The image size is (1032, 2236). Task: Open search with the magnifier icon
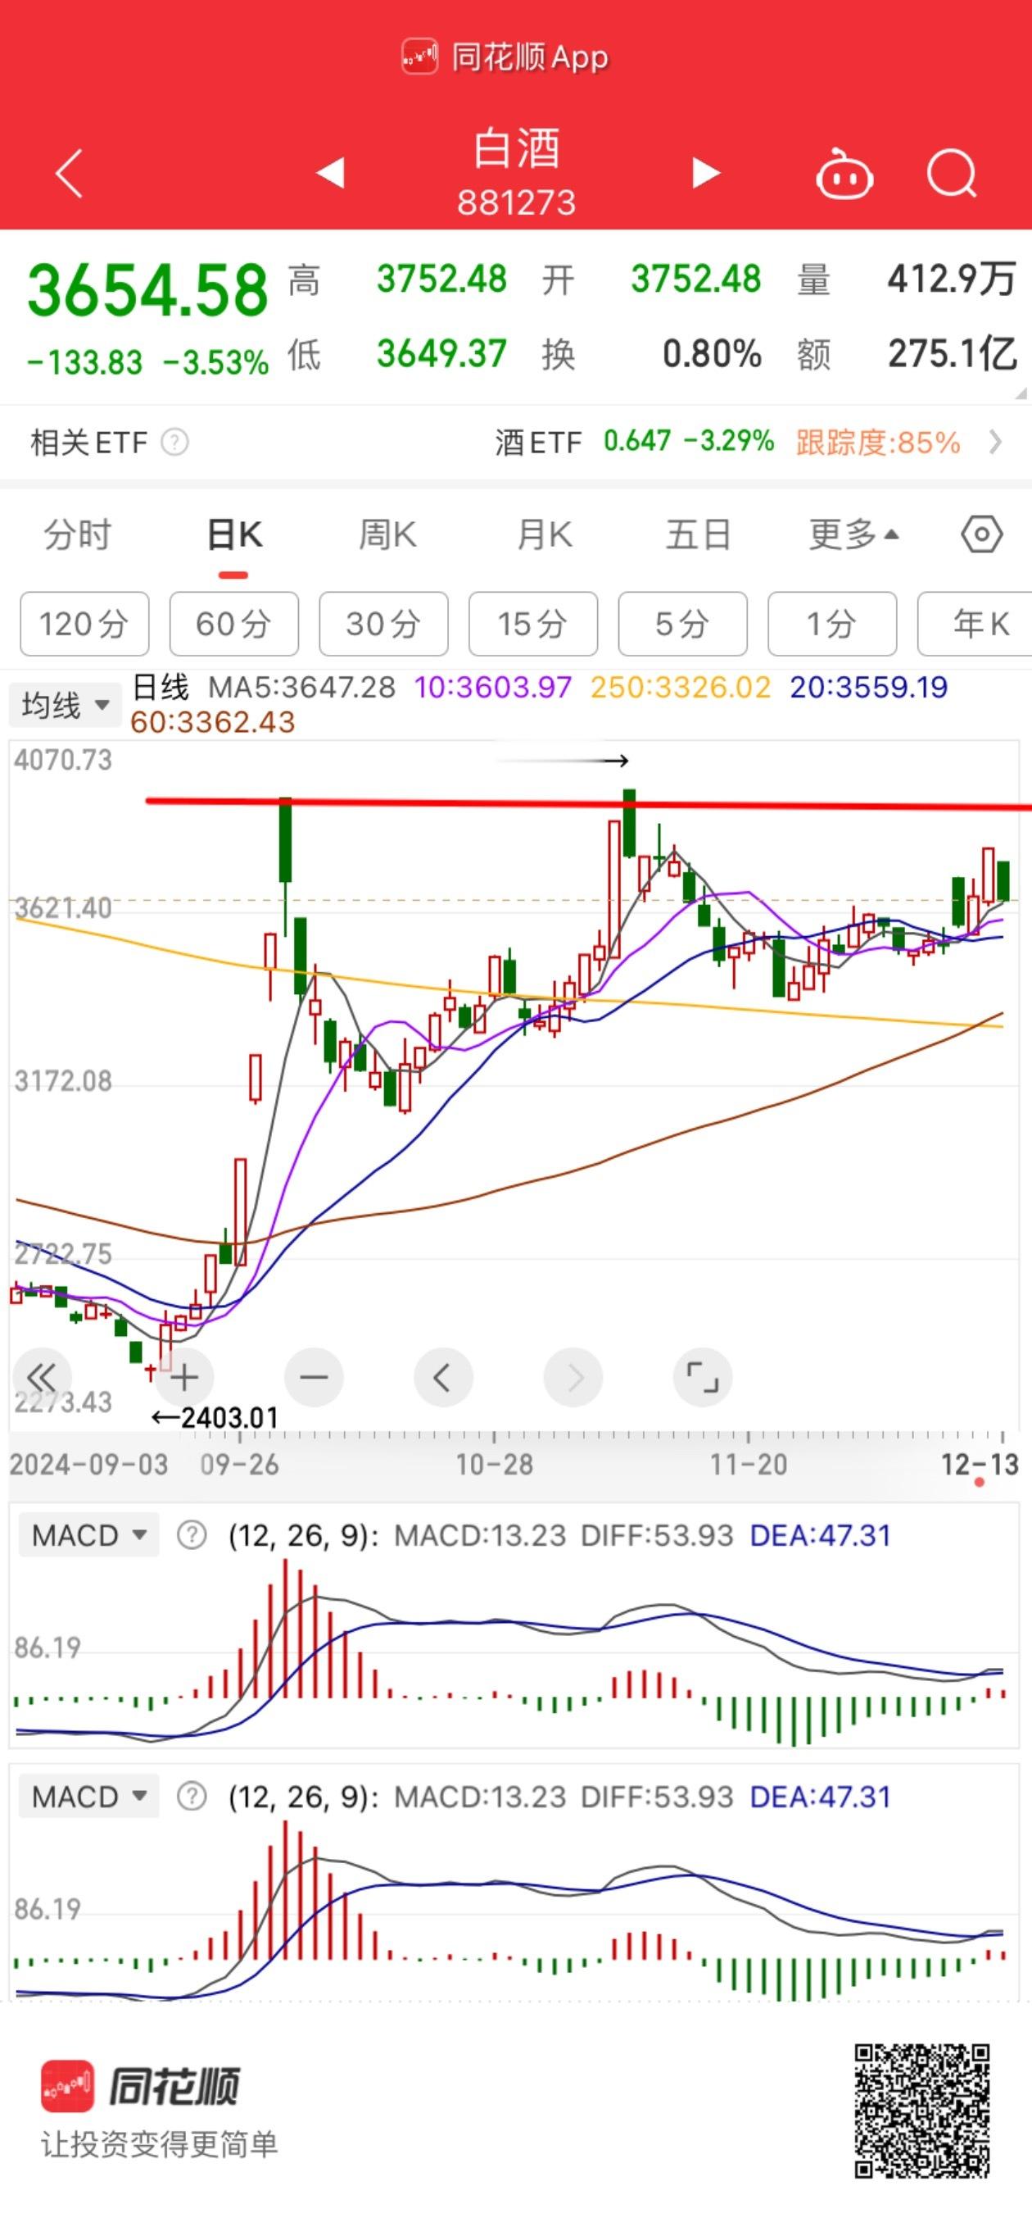tap(953, 174)
